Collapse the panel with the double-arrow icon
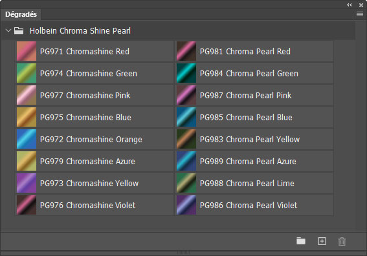 tap(350, 5)
